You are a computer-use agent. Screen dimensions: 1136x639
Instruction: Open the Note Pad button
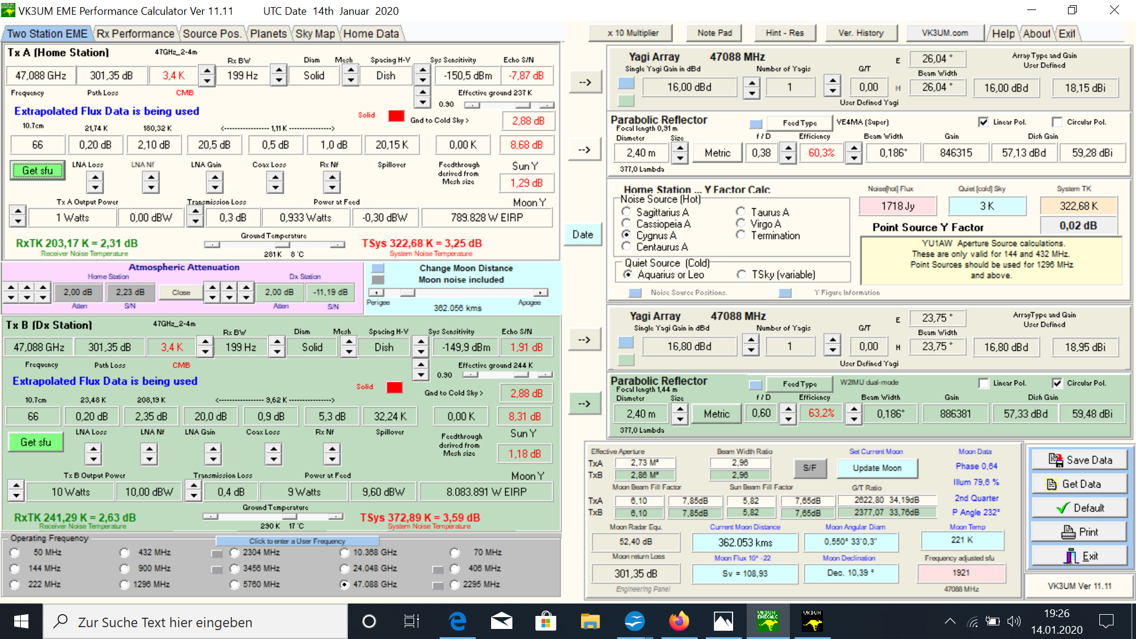[715, 33]
